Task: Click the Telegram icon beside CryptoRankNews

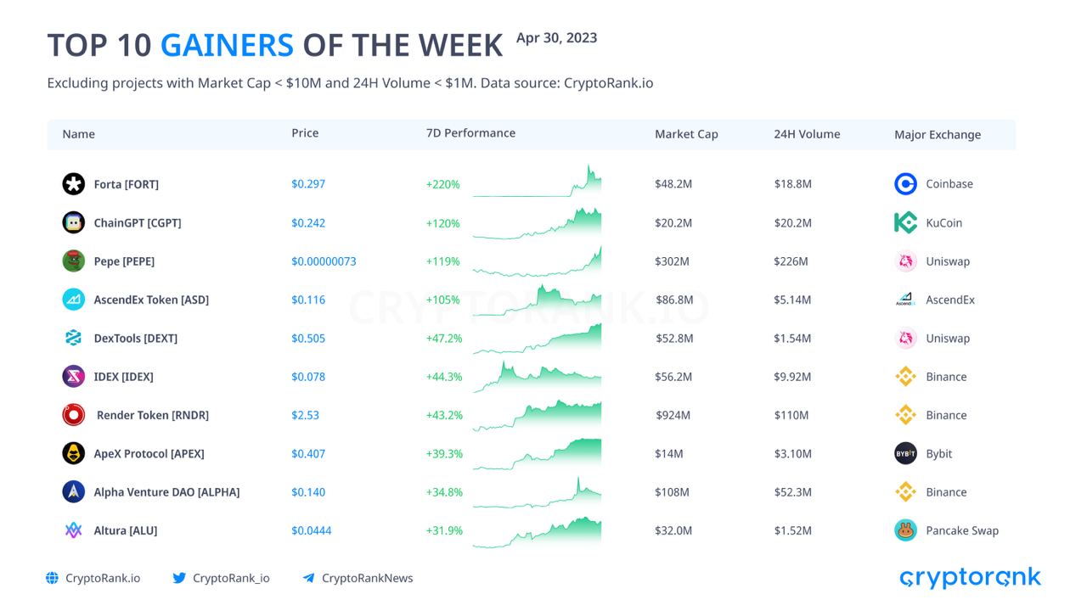Action: tap(308, 578)
